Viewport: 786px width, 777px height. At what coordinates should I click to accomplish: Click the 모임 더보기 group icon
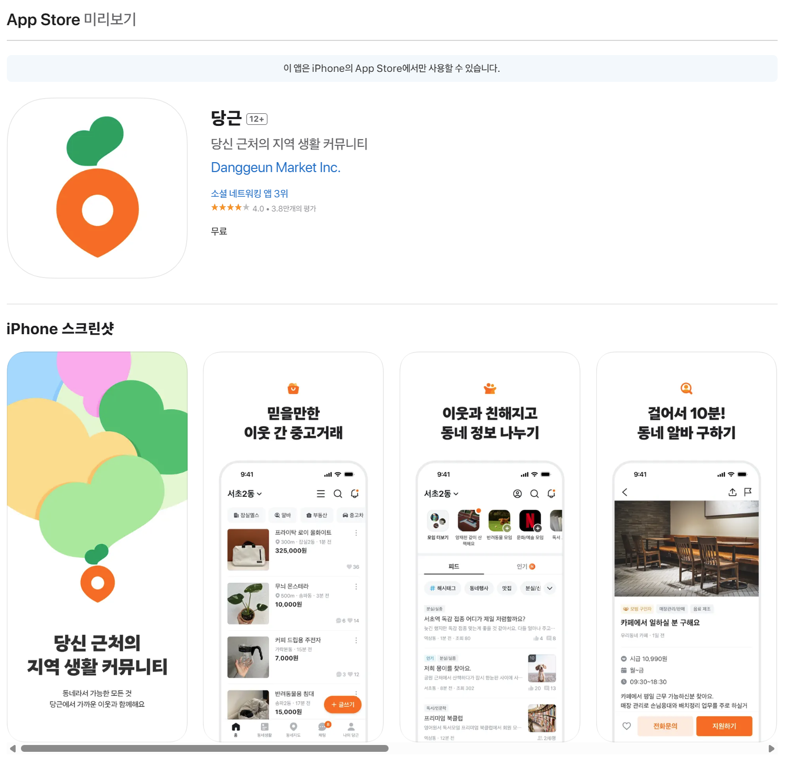[x=438, y=520]
